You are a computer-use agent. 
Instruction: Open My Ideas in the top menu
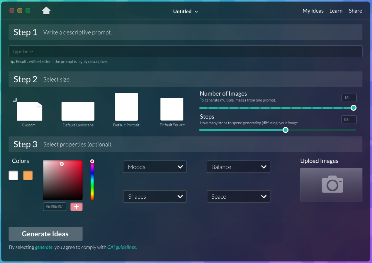pyautogui.click(x=313, y=11)
